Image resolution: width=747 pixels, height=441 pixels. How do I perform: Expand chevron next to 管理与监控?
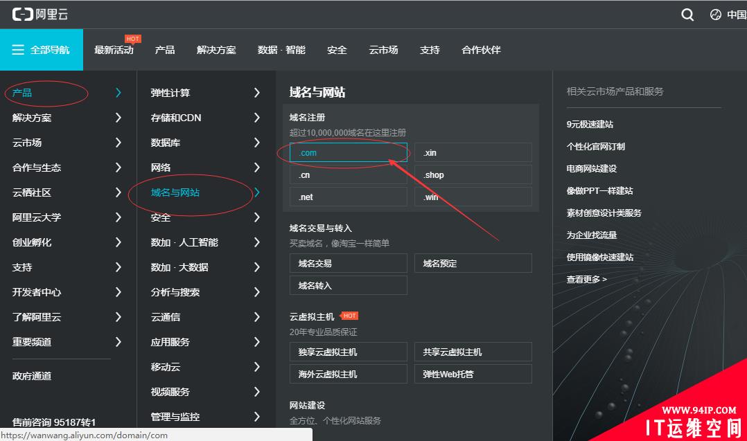tap(257, 417)
